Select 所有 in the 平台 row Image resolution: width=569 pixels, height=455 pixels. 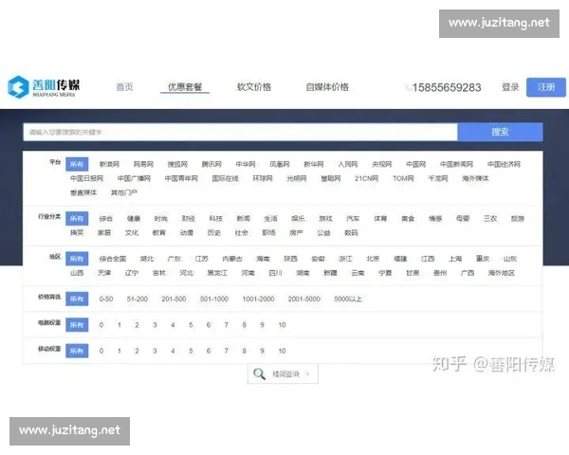(77, 164)
